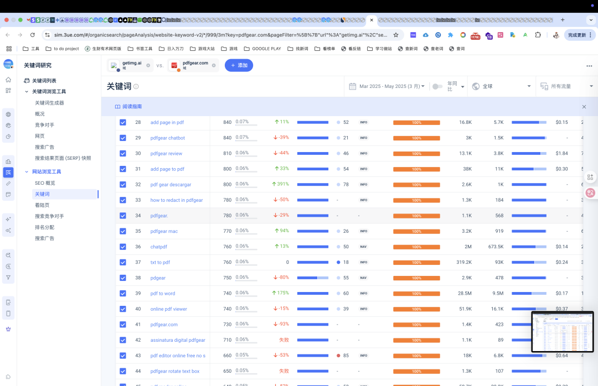Click the 完成更新 browser update button
Screen dimensions: 598x386
point(579,35)
